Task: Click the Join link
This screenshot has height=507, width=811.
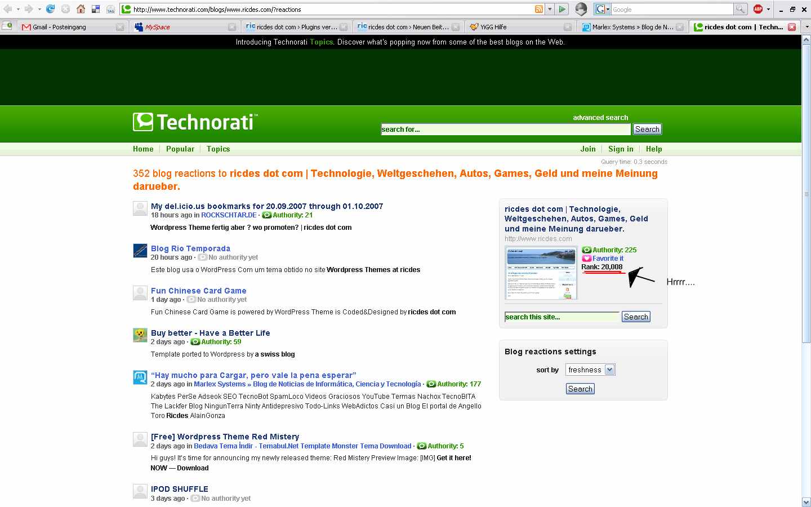Action: pos(588,149)
